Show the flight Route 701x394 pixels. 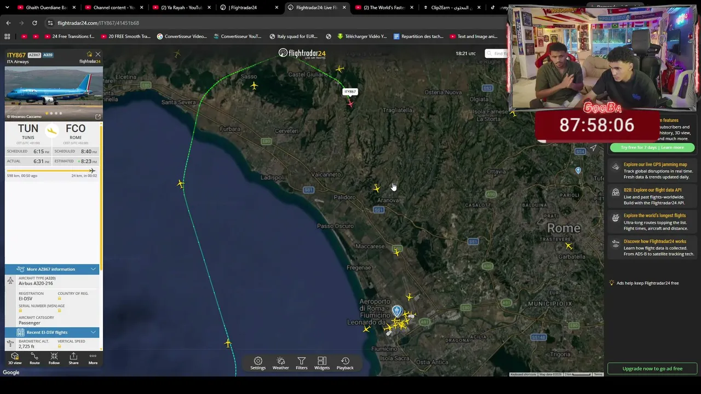point(35,358)
